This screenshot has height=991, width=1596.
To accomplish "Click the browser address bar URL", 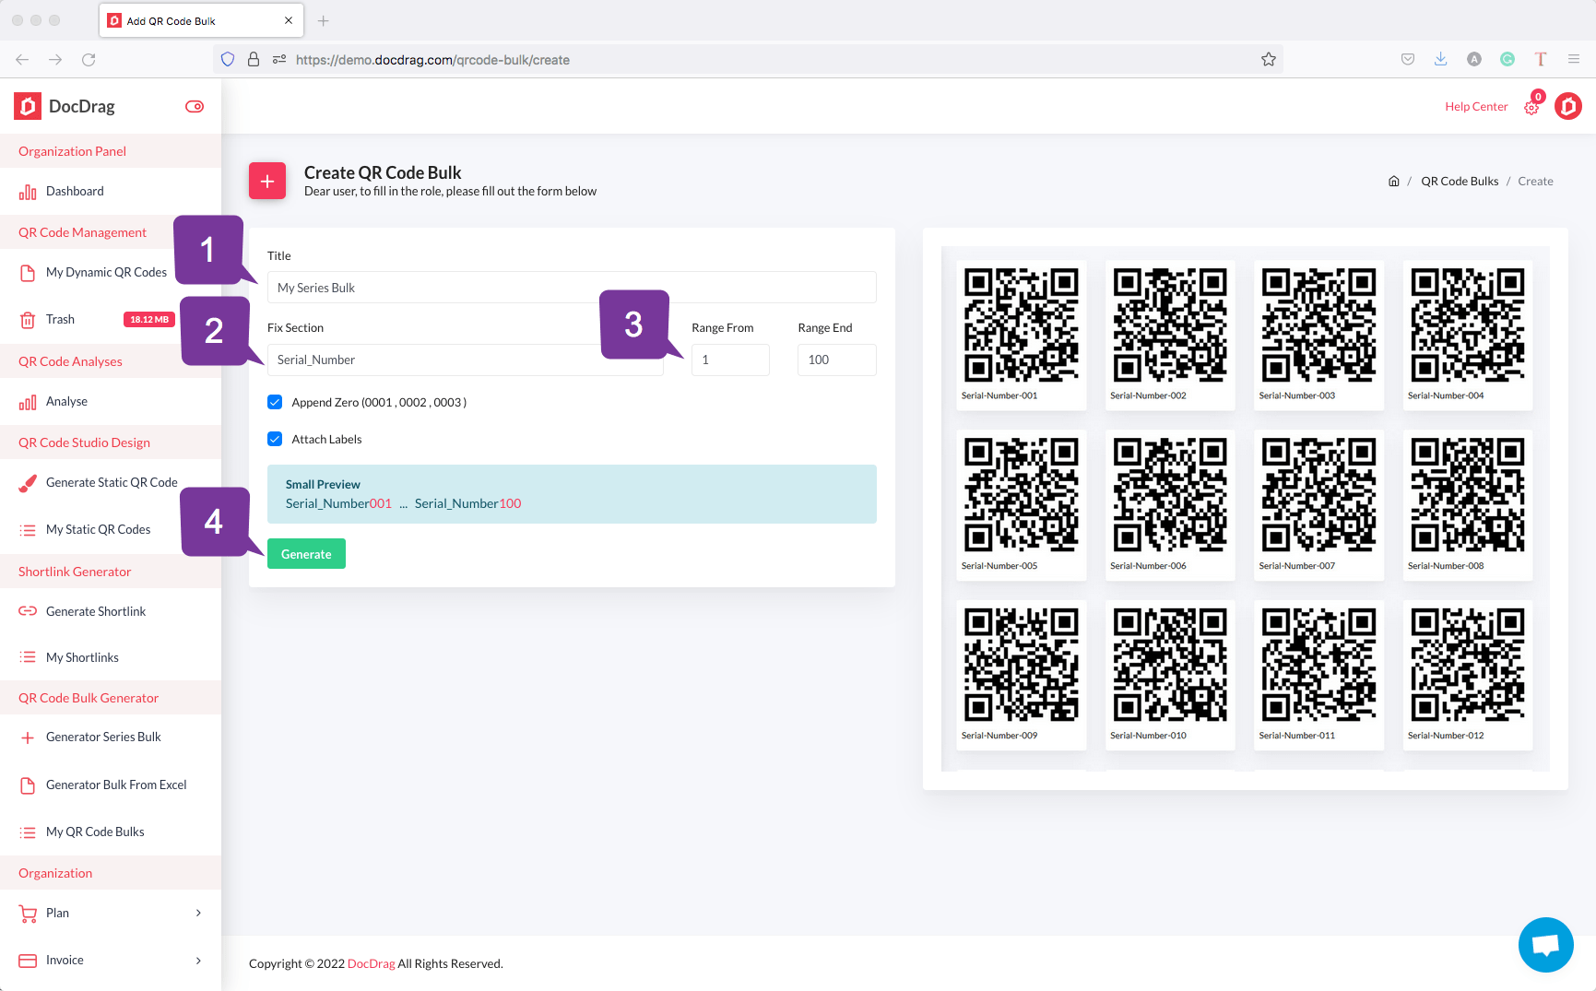I will (x=432, y=60).
